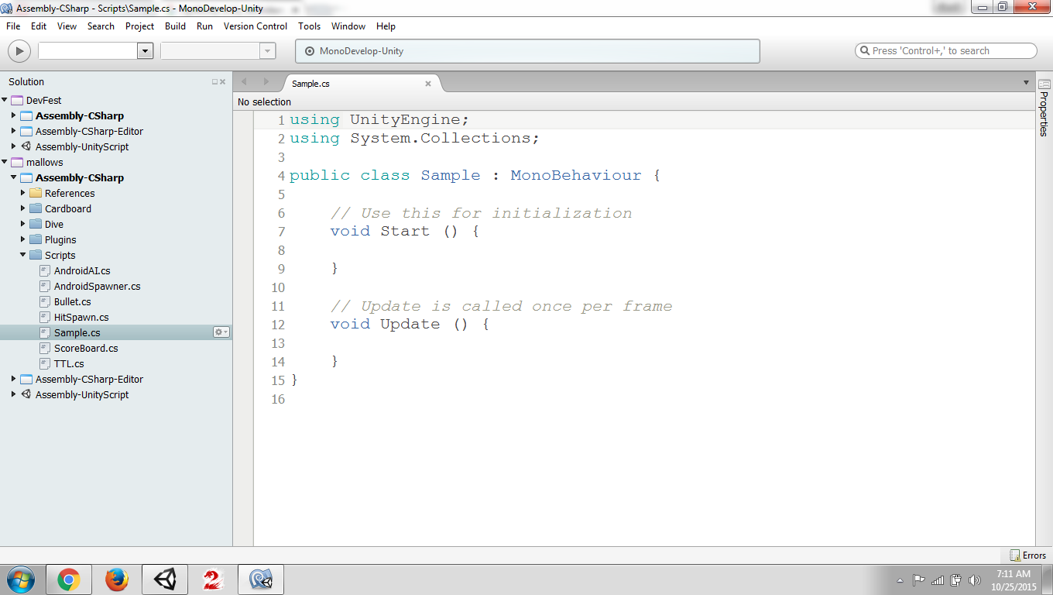The width and height of the screenshot is (1053, 595).
Task: Auto-hide the Solution pad using its dock button
Action: point(215,82)
